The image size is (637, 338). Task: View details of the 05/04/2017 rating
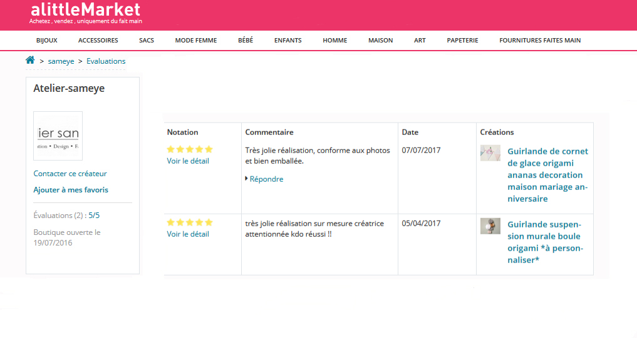click(188, 234)
